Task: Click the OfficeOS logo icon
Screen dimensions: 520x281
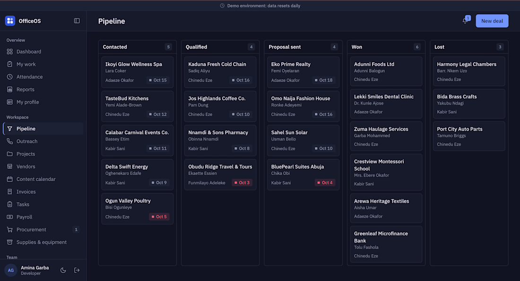Action: pos(10,21)
